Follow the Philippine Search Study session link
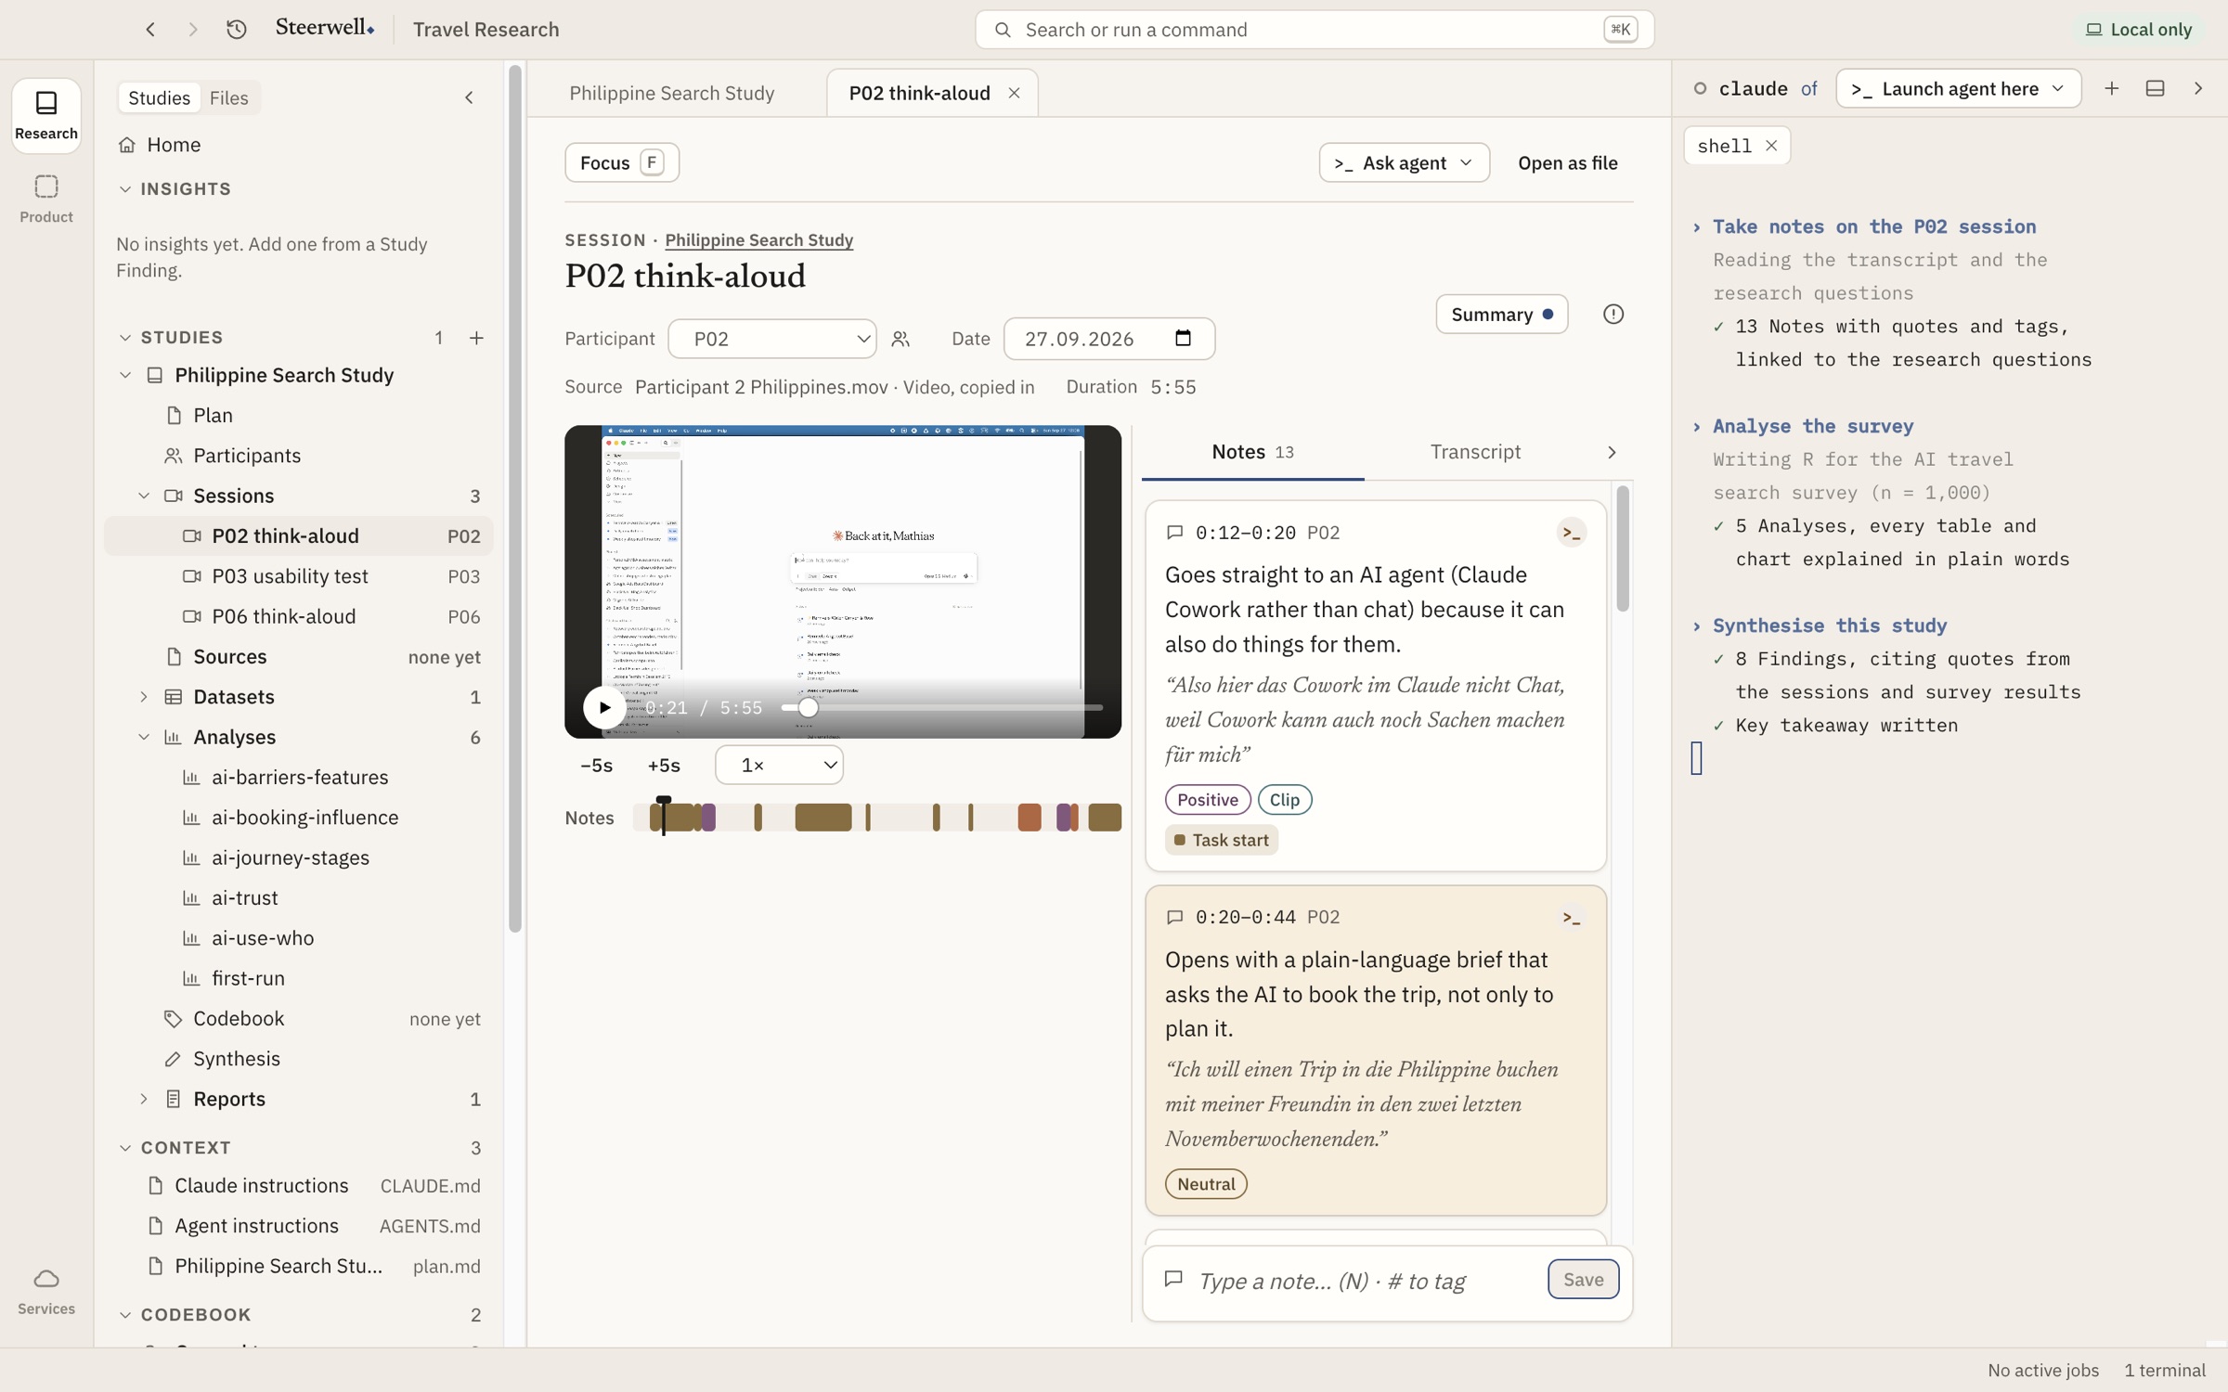Screen dimensions: 2228x1392 758,240
